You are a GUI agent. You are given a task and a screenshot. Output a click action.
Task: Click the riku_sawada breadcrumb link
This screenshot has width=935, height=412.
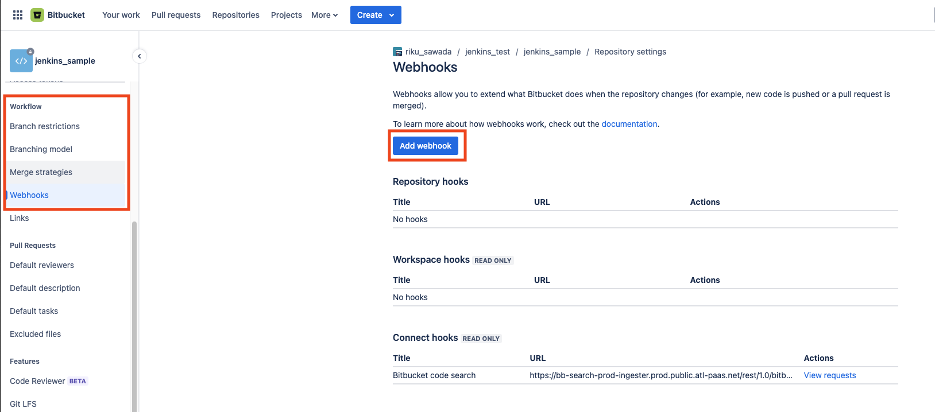coord(428,52)
